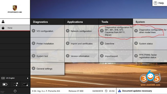Click gear icon beside Imprint and certificates
Image resolution: width=167 pixels, height=94 pixels.
[68, 43]
